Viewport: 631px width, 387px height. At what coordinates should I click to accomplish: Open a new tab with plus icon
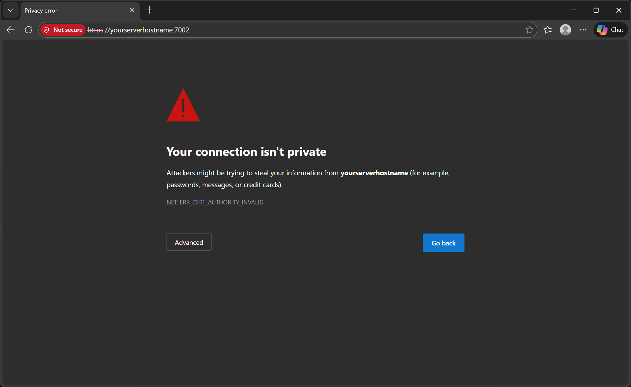coord(150,10)
